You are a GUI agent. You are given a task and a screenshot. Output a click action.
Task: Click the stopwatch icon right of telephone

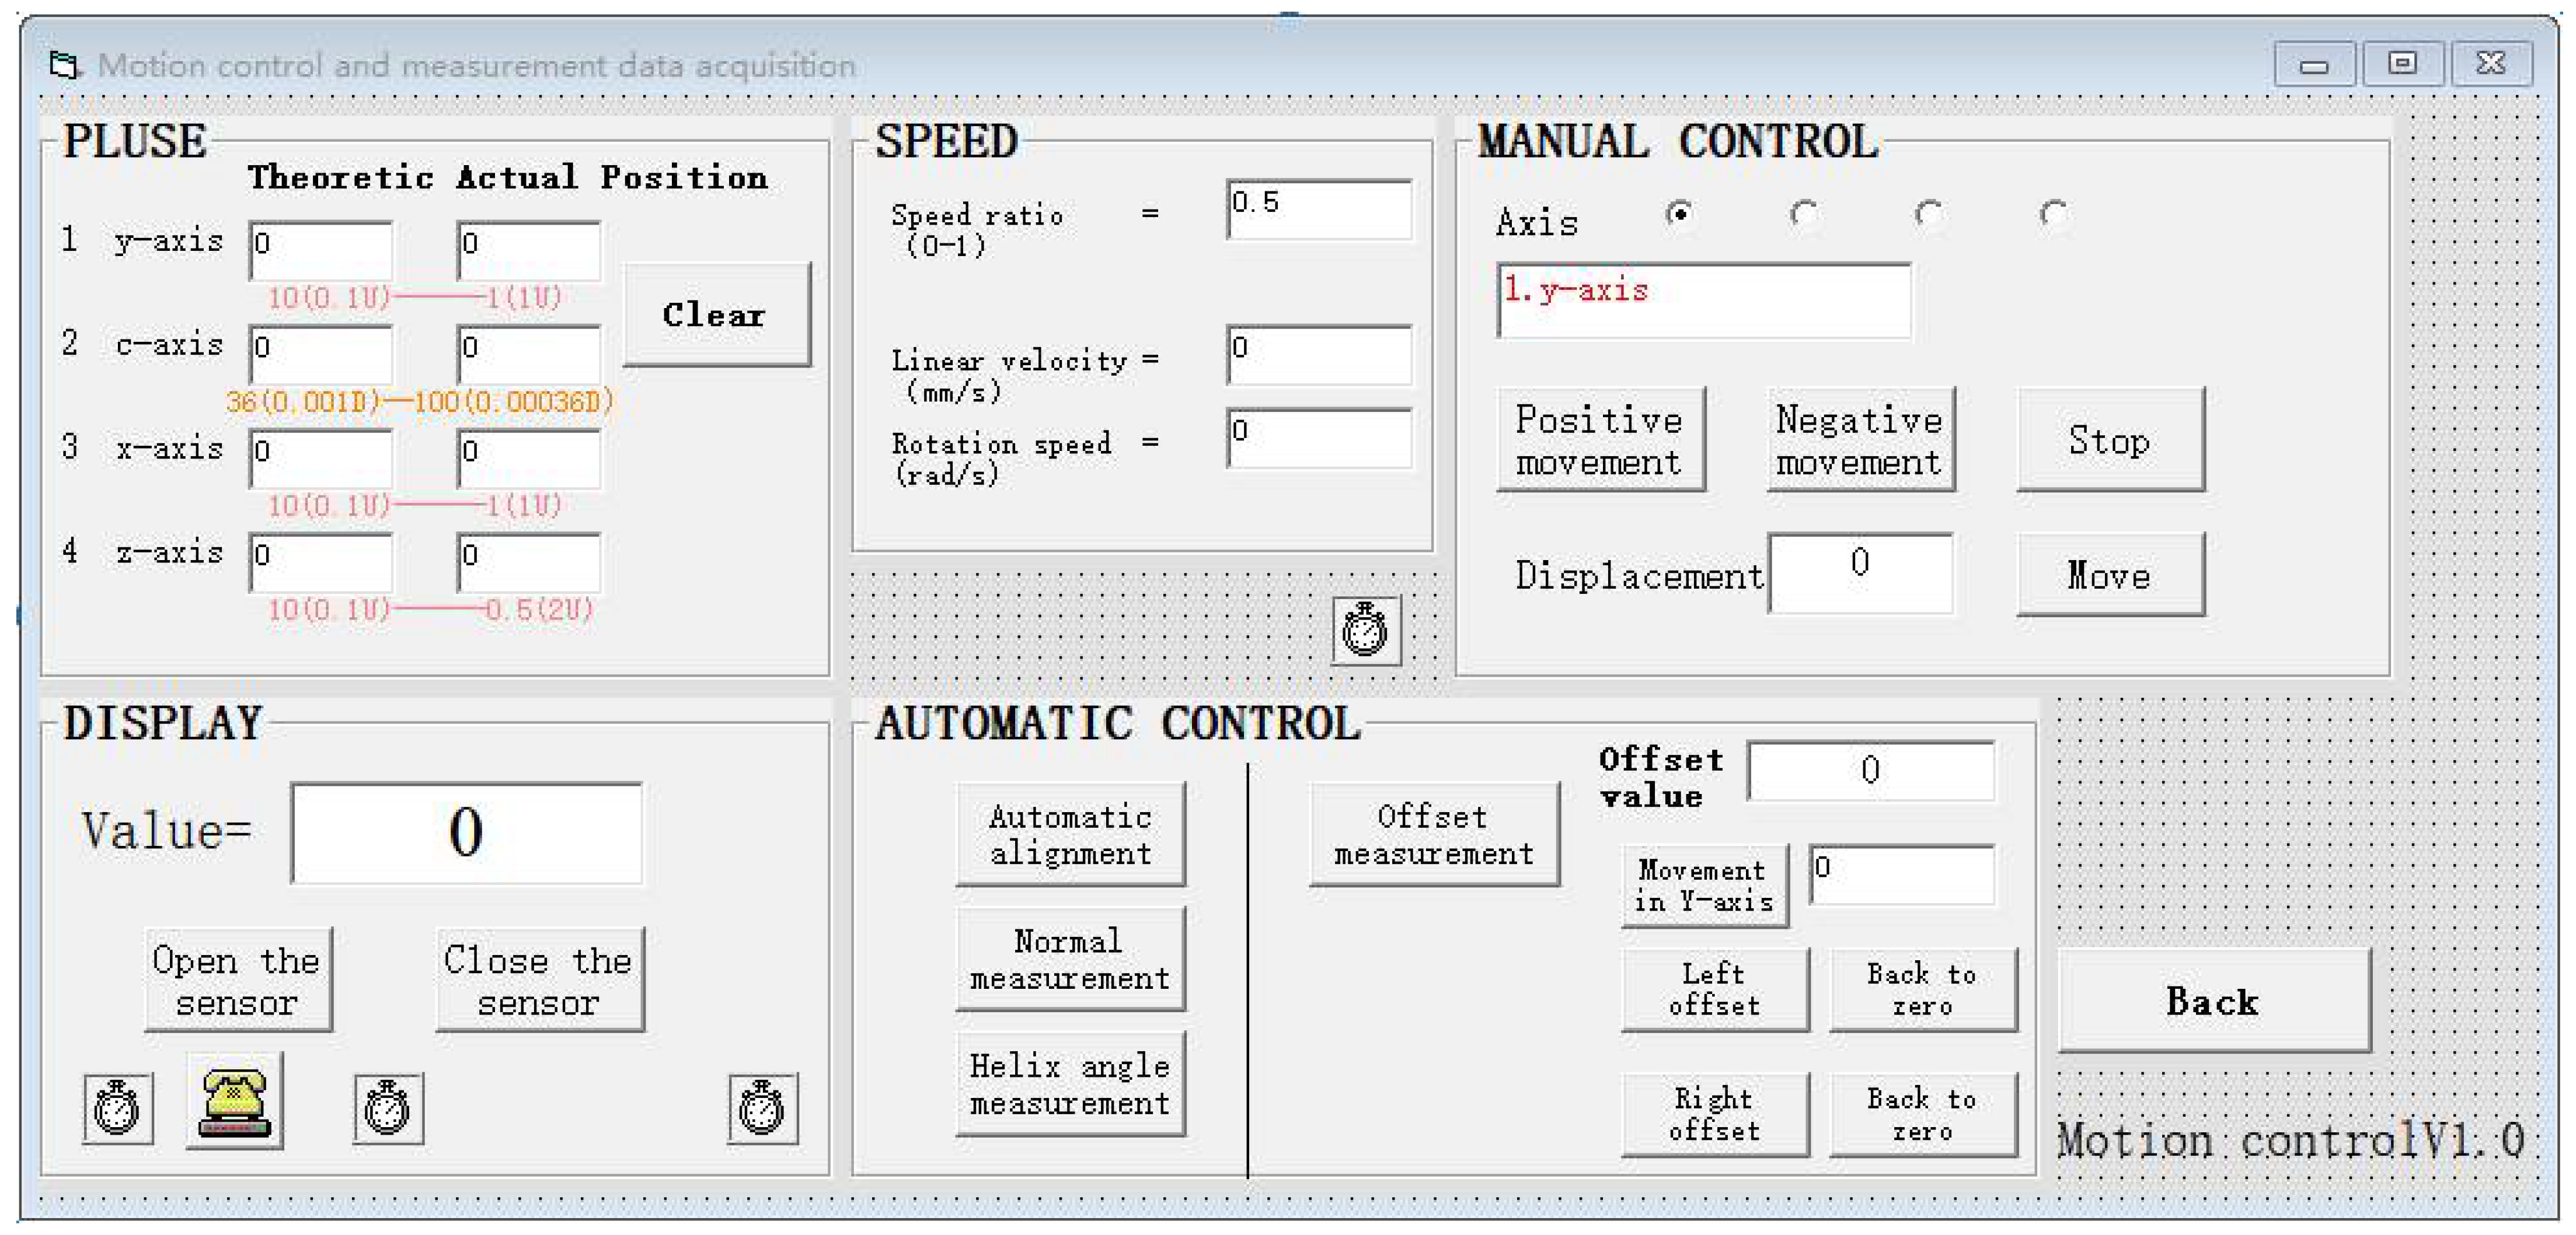click(388, 1108)
